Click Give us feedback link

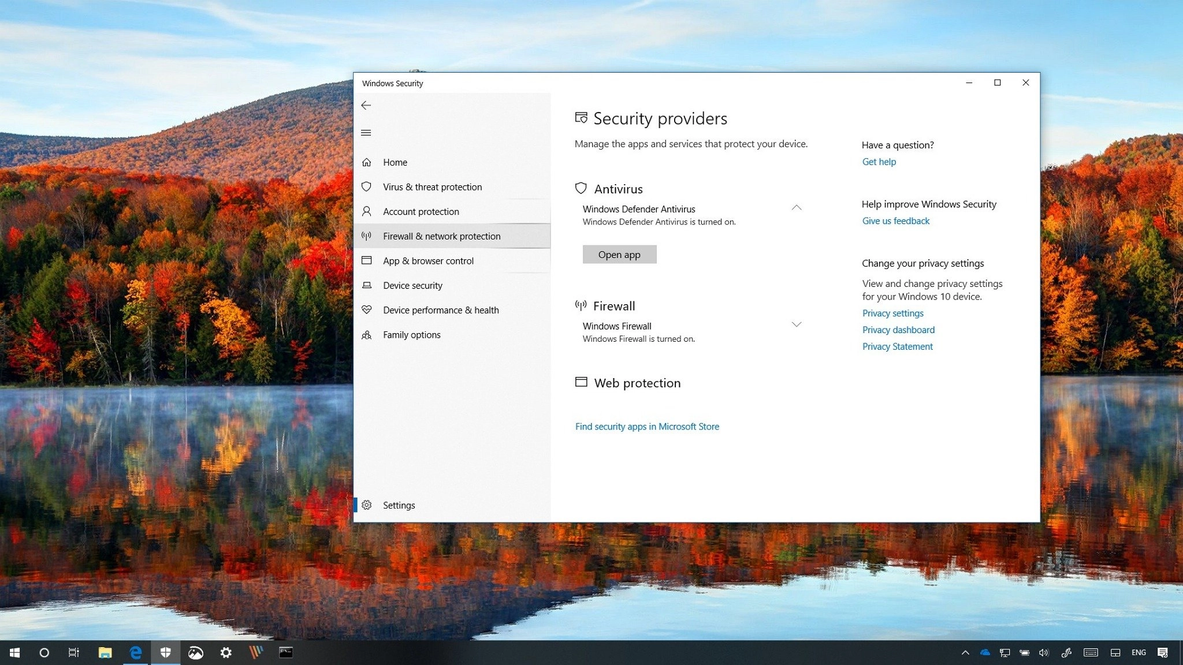click(895, 221)
